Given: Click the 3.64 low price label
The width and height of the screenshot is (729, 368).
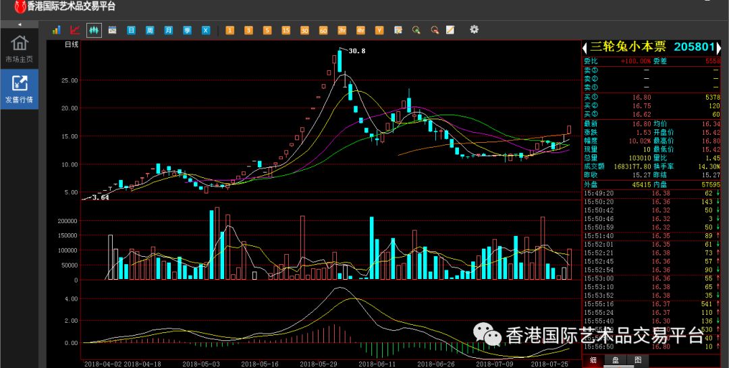Looking at the screenshot, I should tap(101, 197).
